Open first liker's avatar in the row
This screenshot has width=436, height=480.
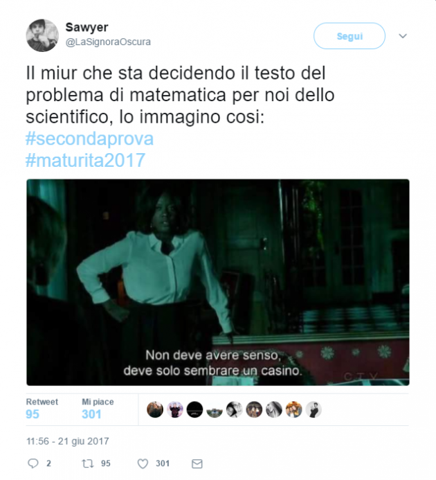[155, 409]
